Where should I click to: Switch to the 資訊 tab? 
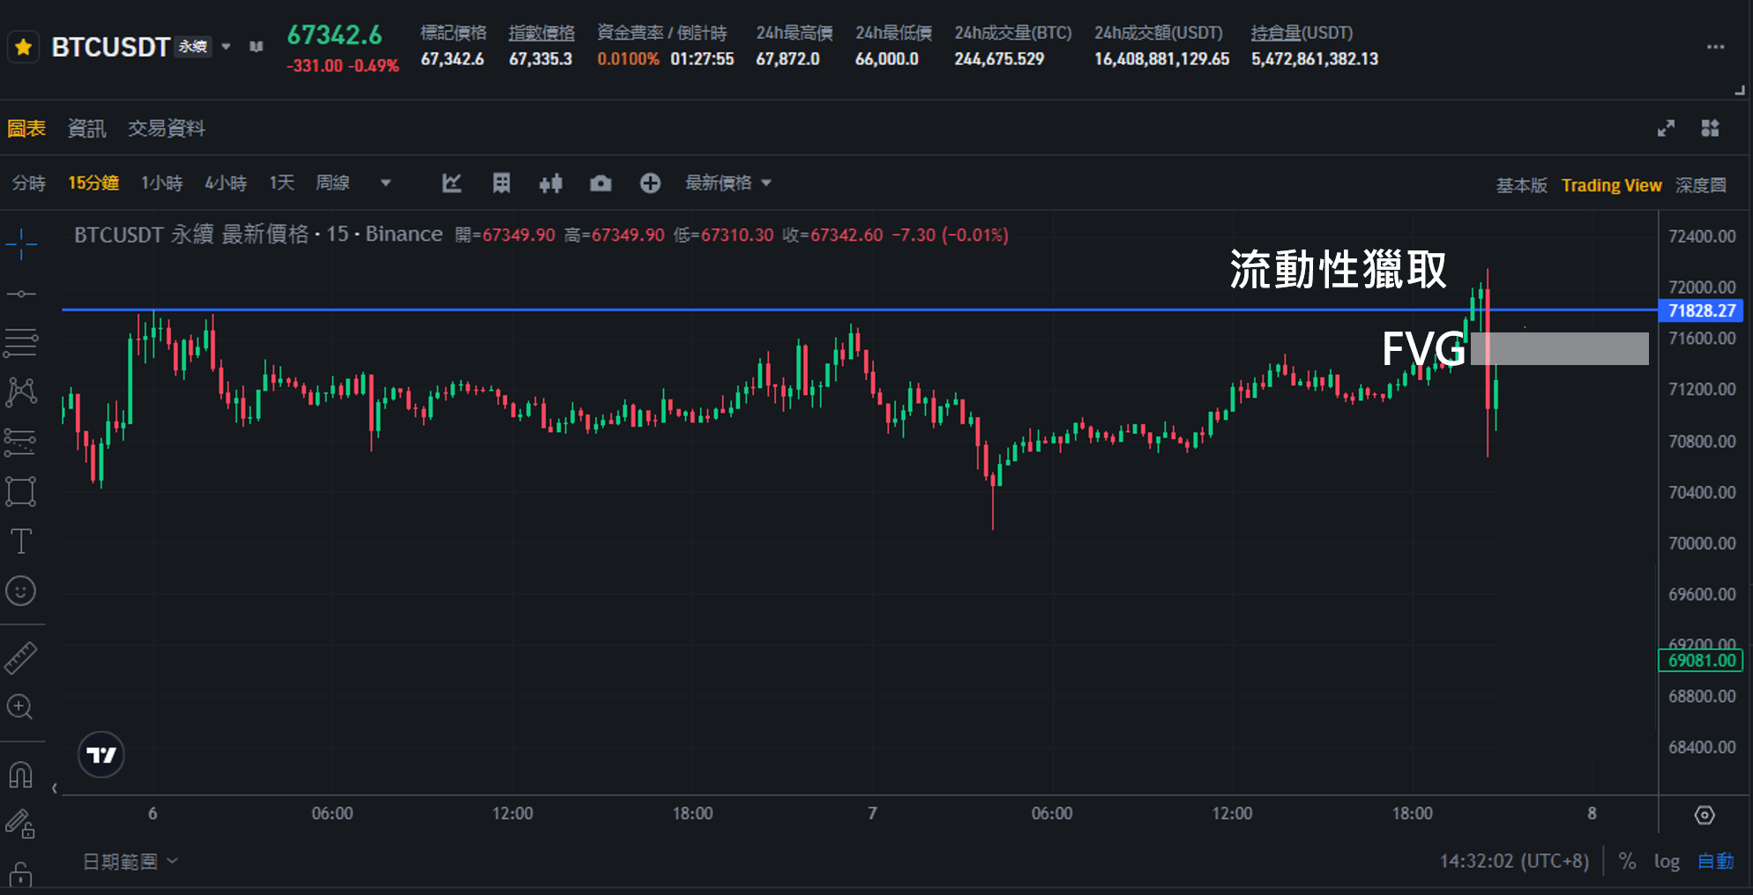[86, 129]
